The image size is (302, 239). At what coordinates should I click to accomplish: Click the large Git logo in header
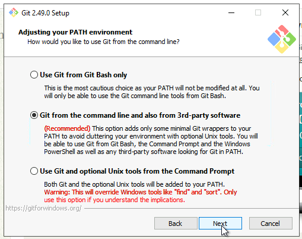282,39
